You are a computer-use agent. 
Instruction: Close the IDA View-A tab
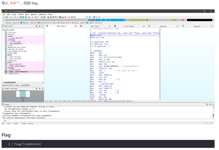[x=76, y=26]
